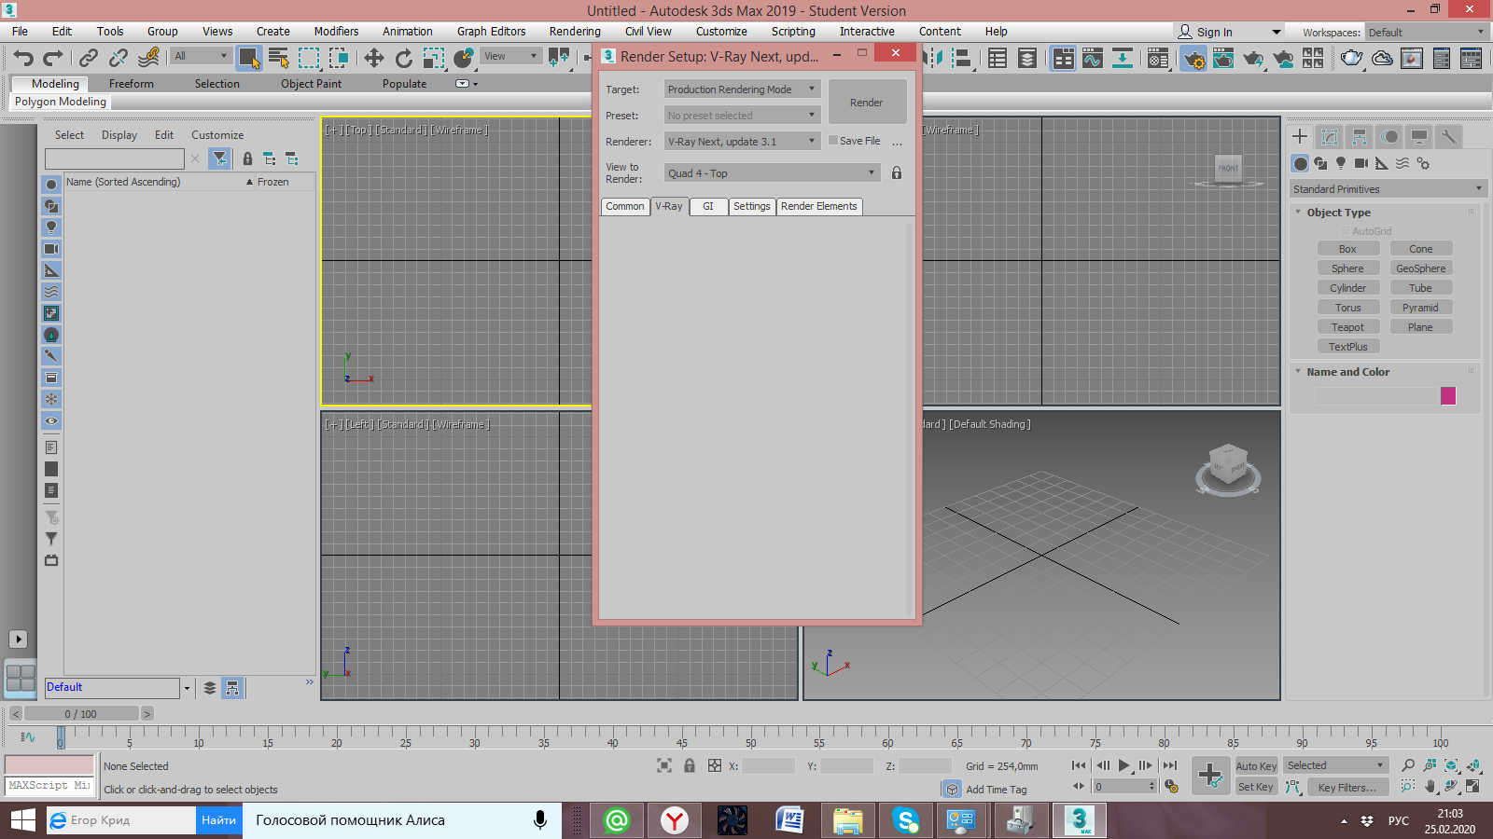This screenshot has width=1493, height=839.
Task: Switch to the GI tab
Action: pos(708,207)
